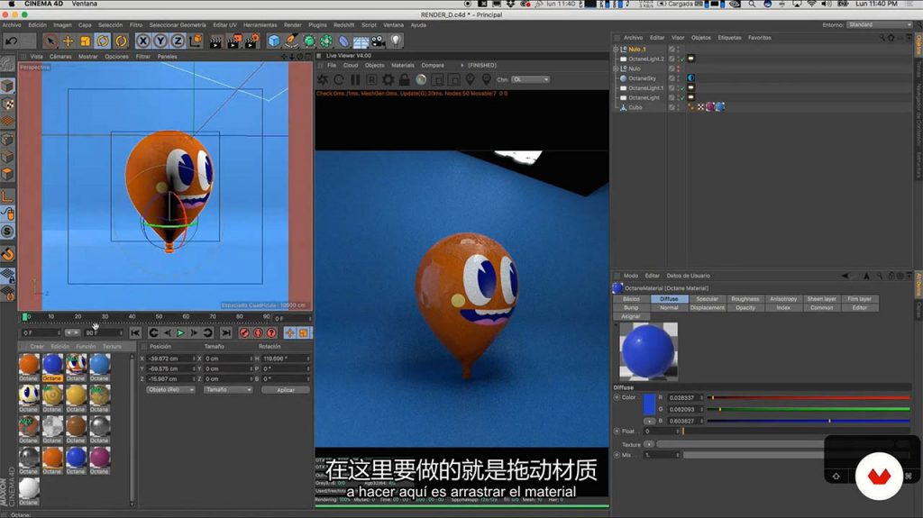Adjust the blue B color slider

point(808,422)
